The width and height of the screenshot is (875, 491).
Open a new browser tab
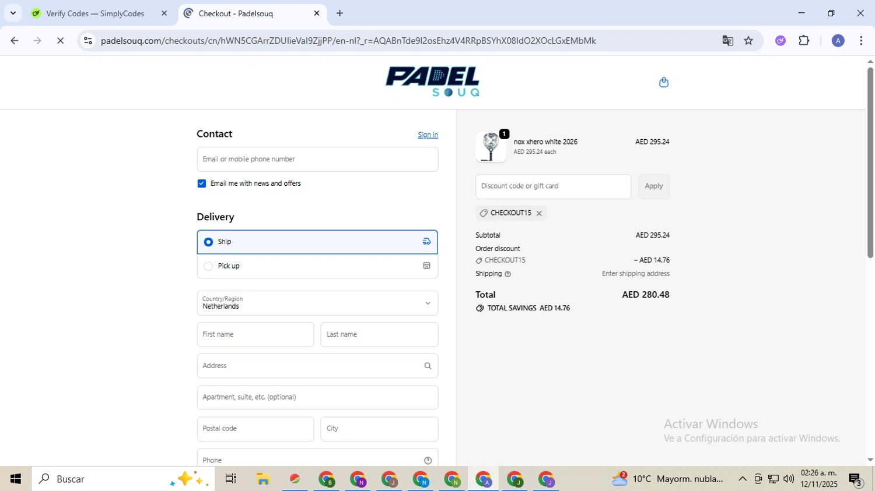point(339,13)
